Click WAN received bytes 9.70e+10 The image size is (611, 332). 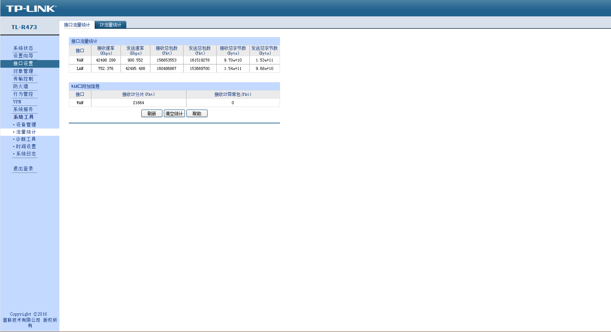[233, 60]
